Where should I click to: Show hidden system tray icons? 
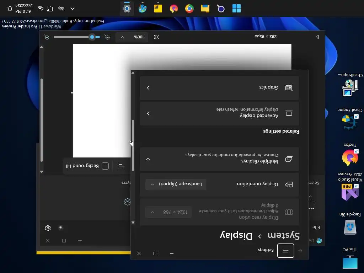point(73,9)
